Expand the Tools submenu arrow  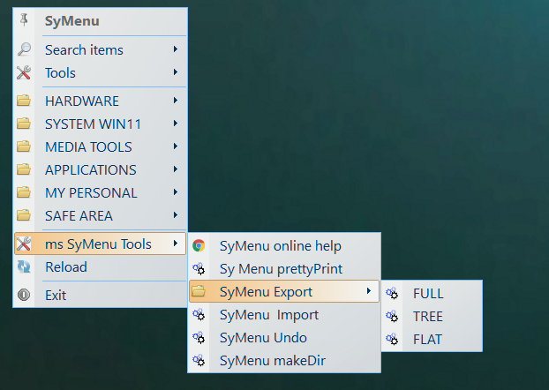pyautogui.click(x=176, y=72)
